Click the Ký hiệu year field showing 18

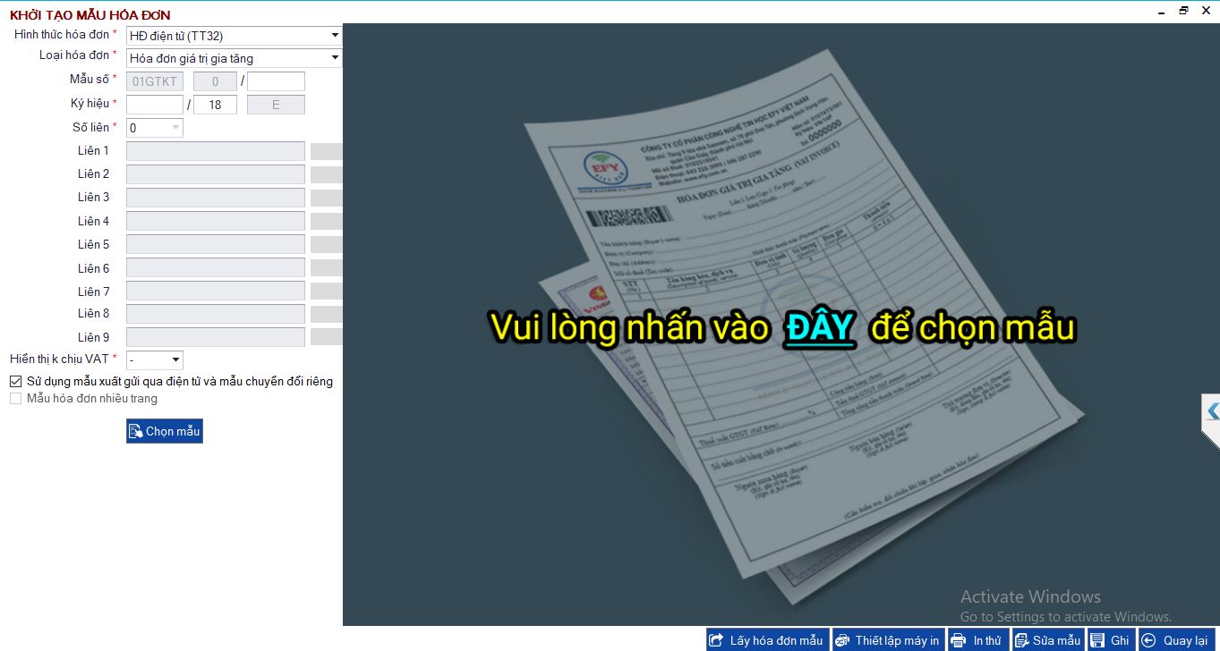coord(215,105)
